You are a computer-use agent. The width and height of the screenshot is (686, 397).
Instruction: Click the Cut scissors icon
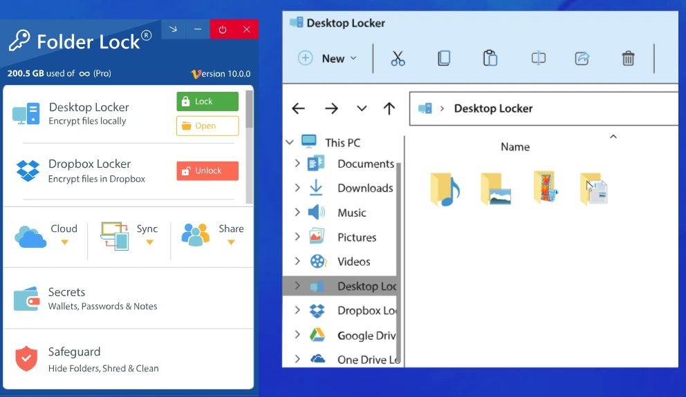pos(398,59)
